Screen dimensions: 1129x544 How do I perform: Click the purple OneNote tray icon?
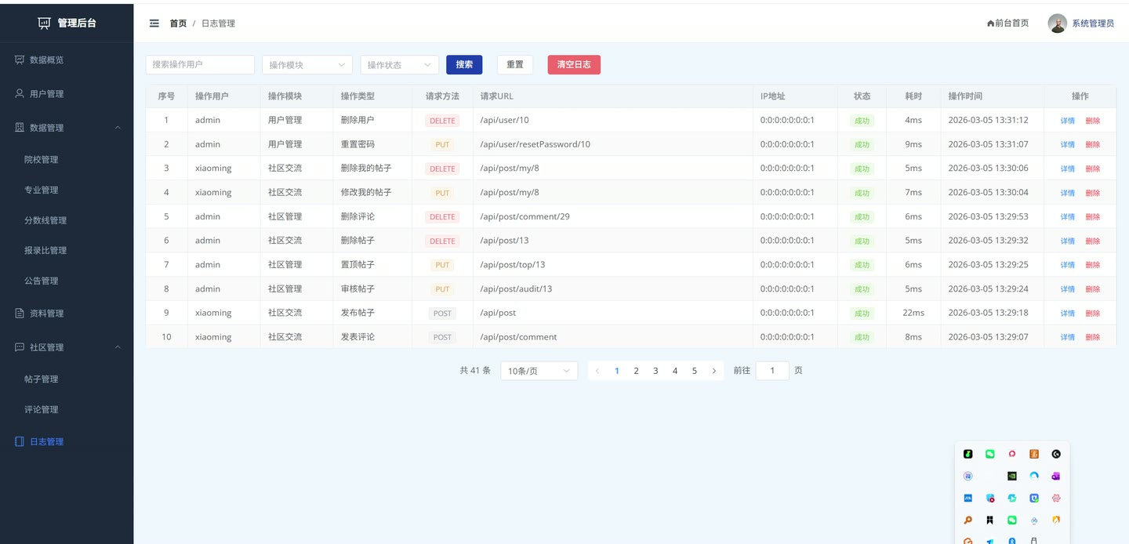pyautogui.click(x=1056, y=476)
